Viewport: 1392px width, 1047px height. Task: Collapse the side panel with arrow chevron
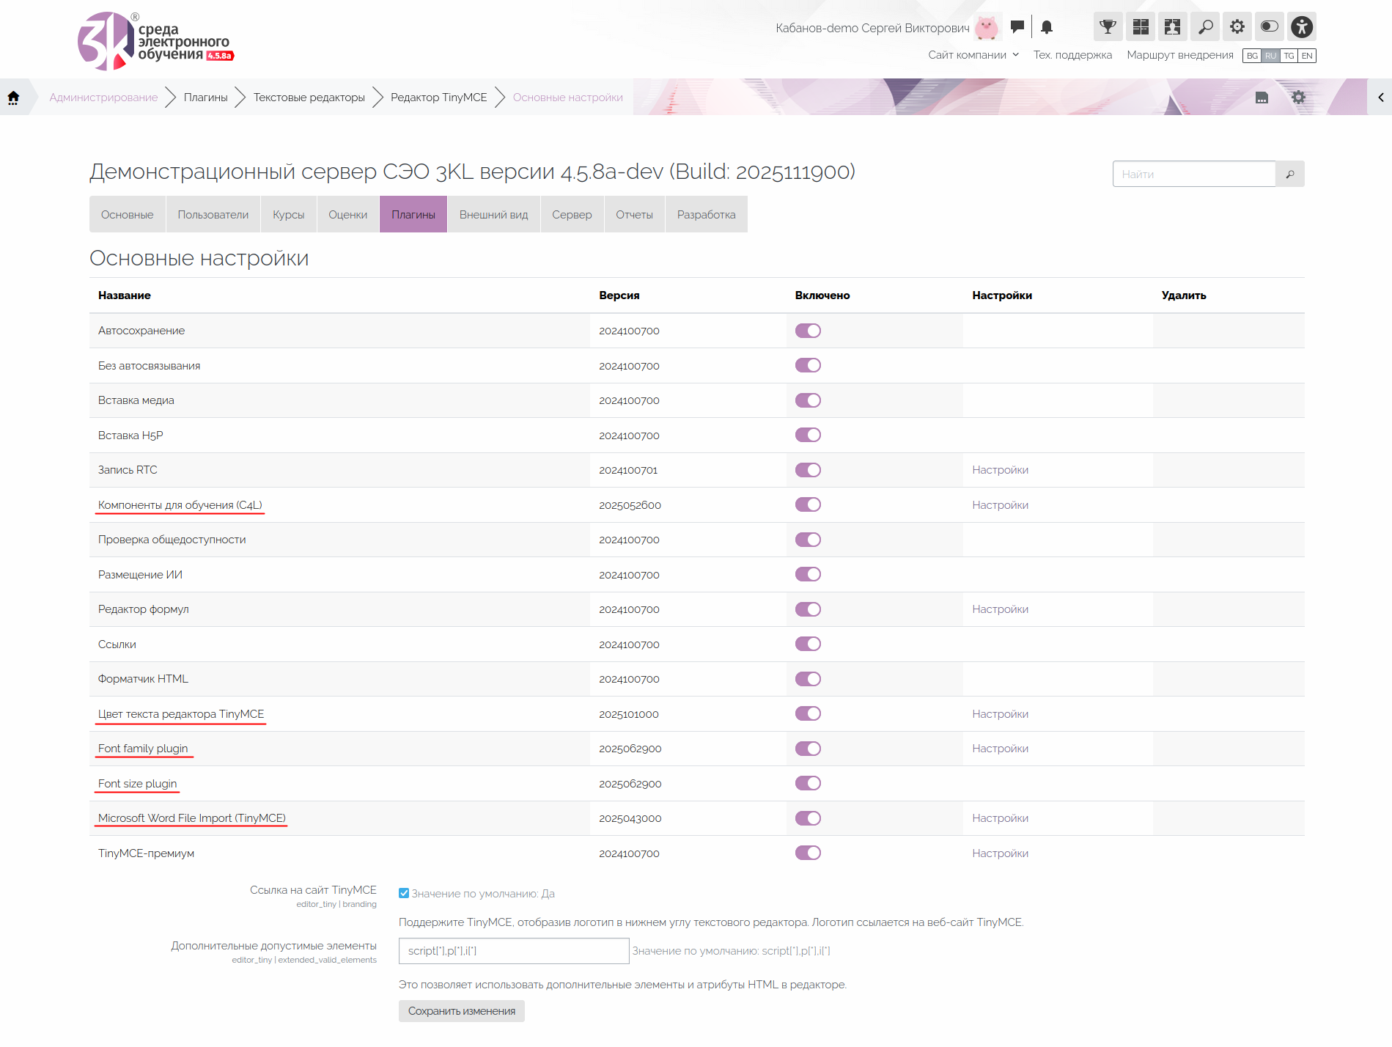(1380, 98)
